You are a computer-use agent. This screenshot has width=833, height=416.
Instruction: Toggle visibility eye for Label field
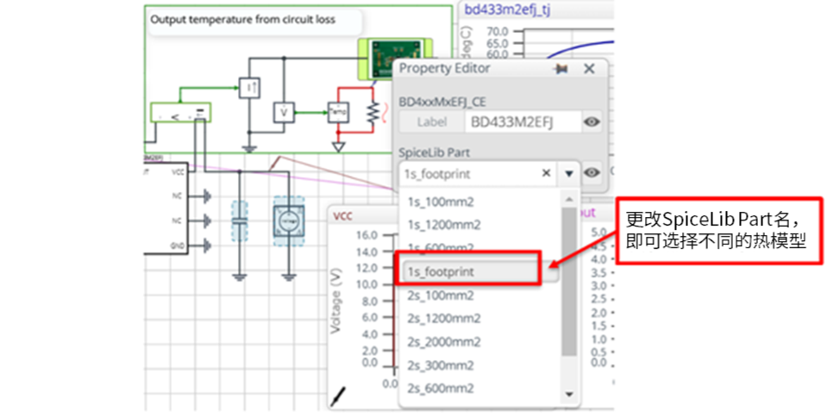point(591,122)
